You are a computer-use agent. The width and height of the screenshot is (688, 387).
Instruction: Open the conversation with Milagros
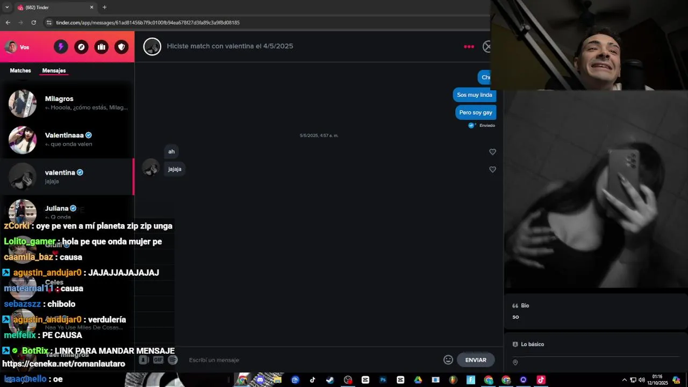point(67,103)
